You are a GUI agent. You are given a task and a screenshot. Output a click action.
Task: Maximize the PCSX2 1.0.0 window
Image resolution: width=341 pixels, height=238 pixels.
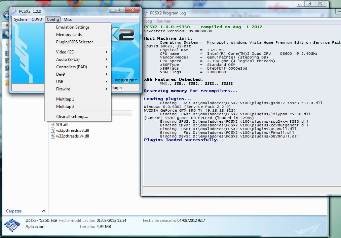[121, 10]
